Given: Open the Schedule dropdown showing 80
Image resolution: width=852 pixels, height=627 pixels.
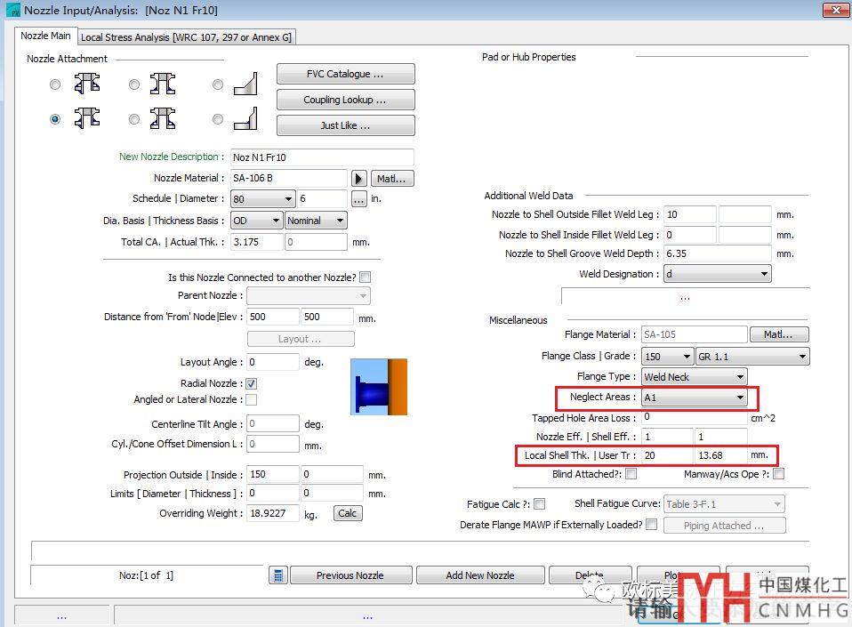Looking at the screenshot, I should pyautogui.click(x=263, y=199).
